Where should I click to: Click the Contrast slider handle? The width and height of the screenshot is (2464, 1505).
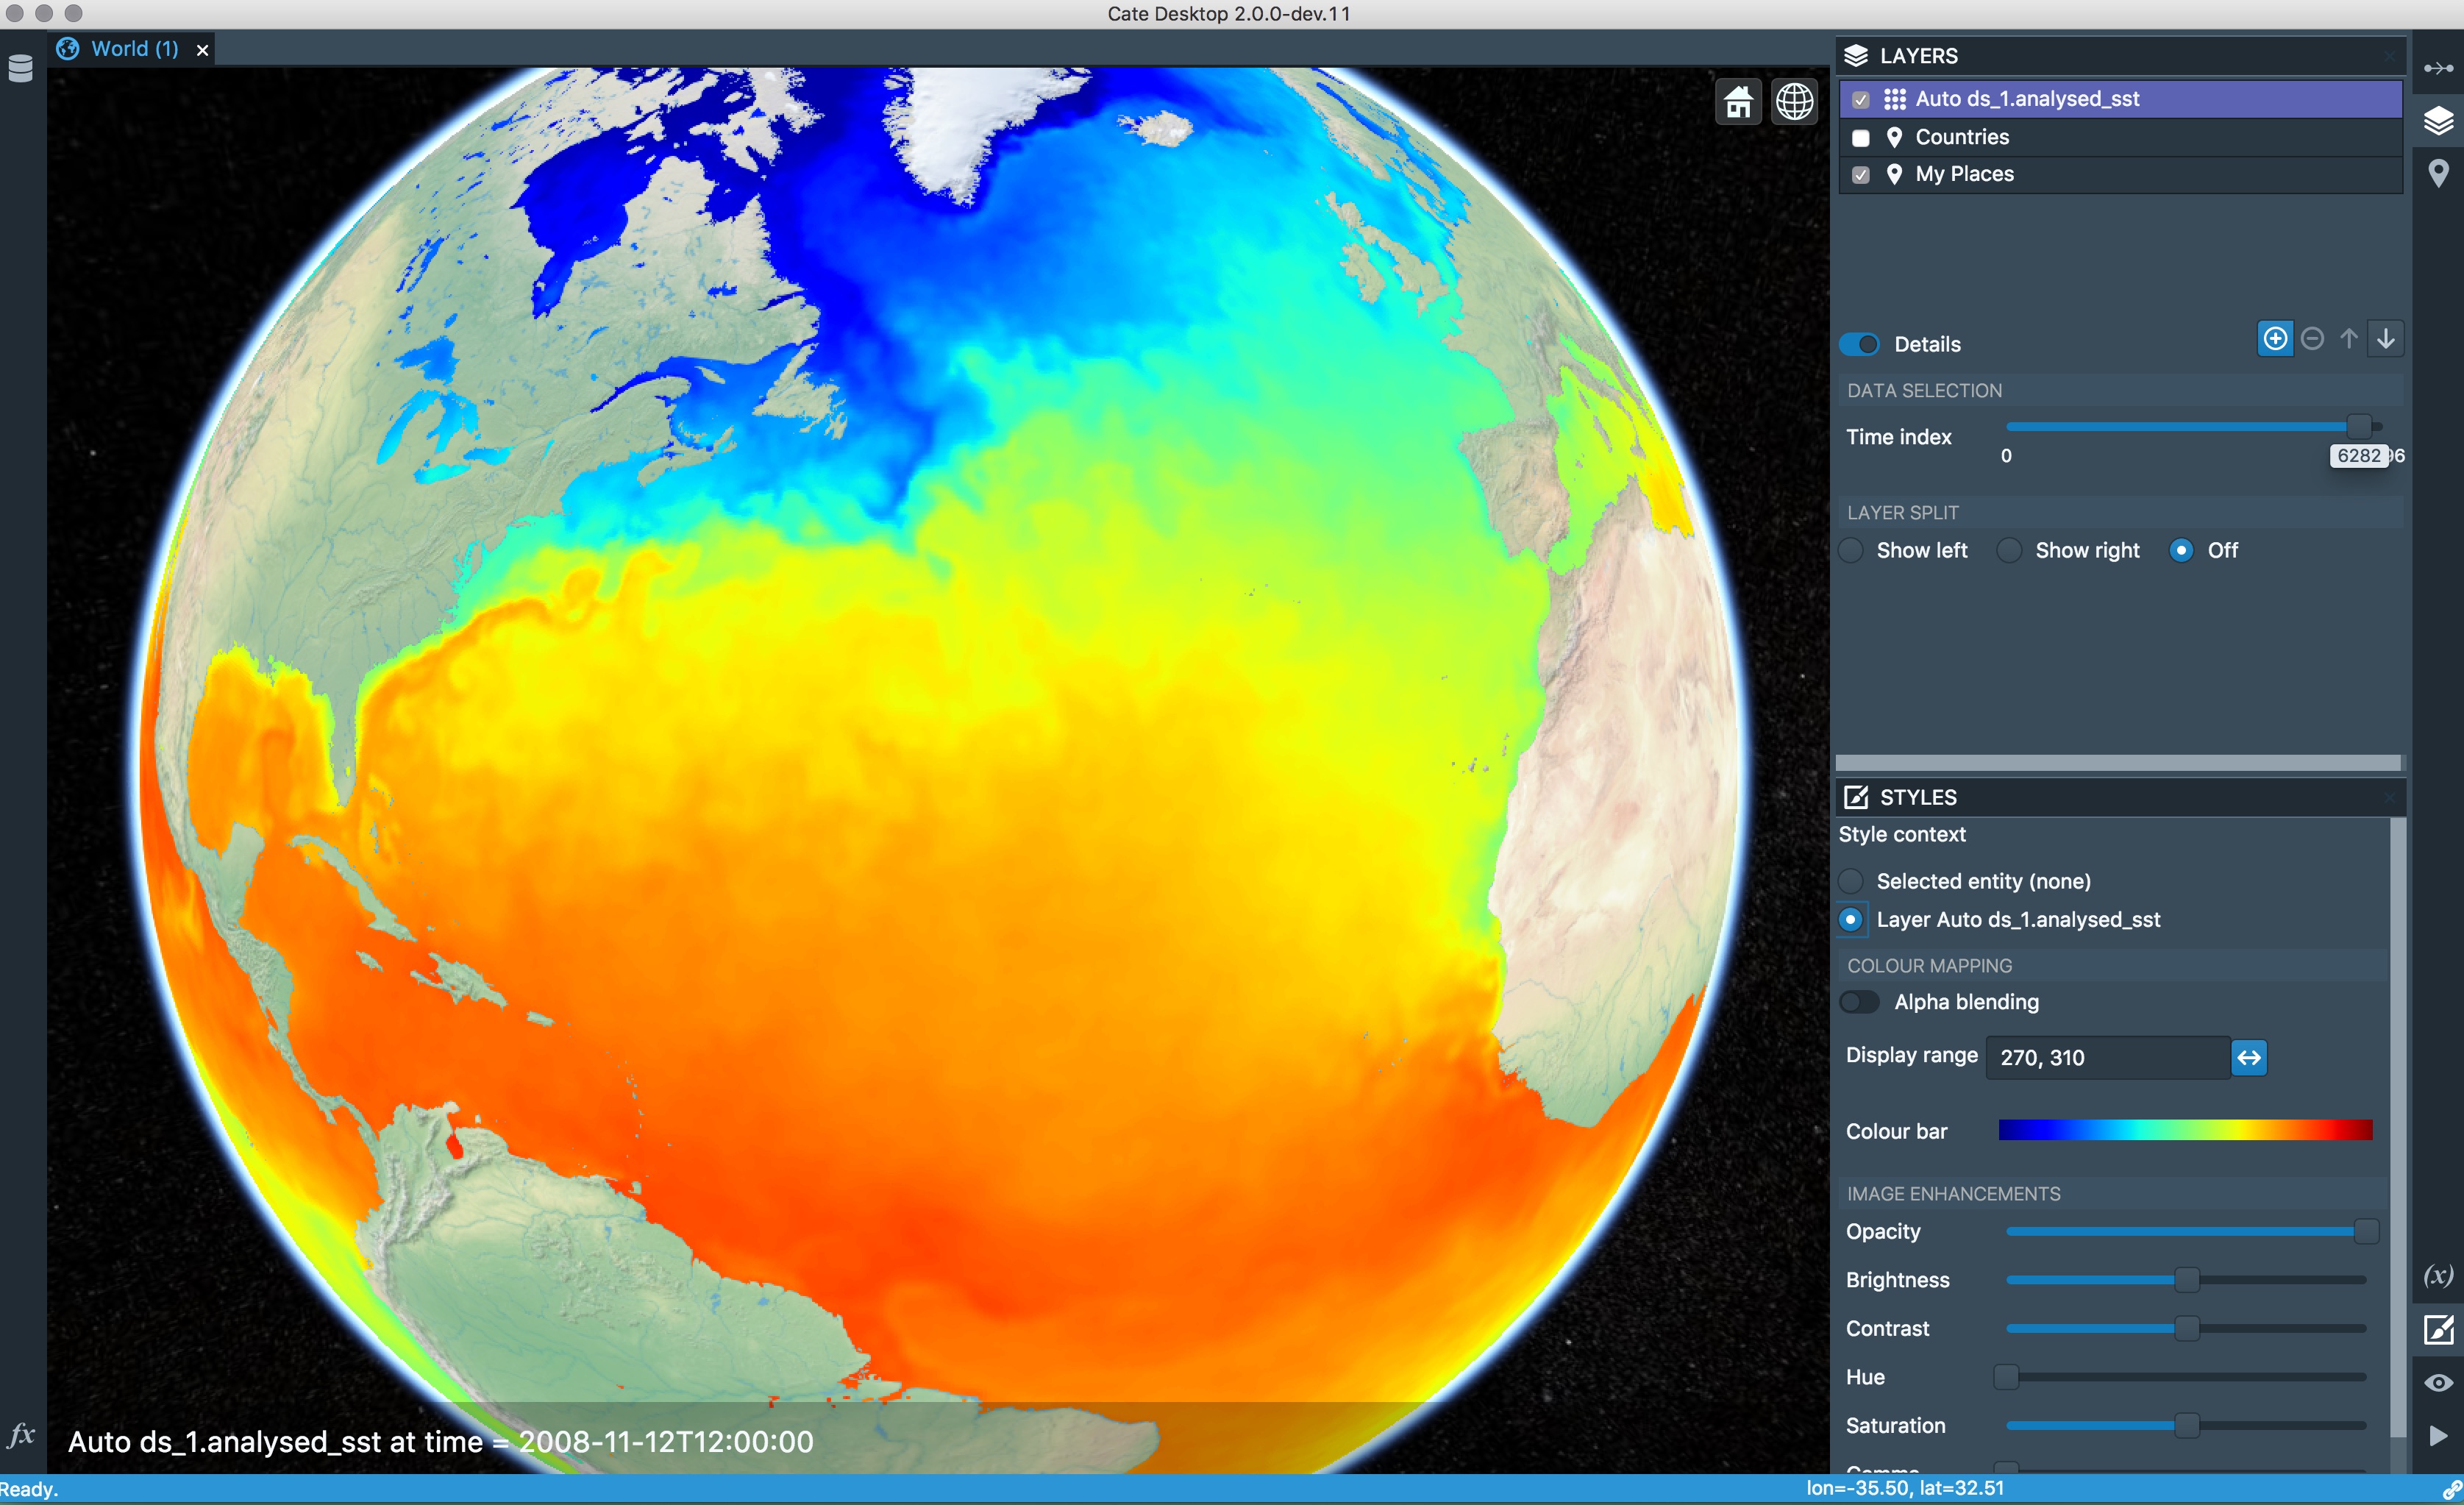click(2187, 1328)
